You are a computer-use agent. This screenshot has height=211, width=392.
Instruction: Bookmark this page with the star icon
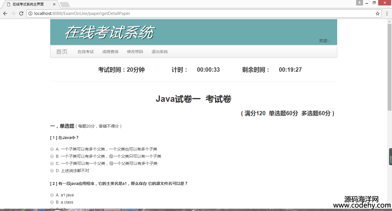(378, 13)
